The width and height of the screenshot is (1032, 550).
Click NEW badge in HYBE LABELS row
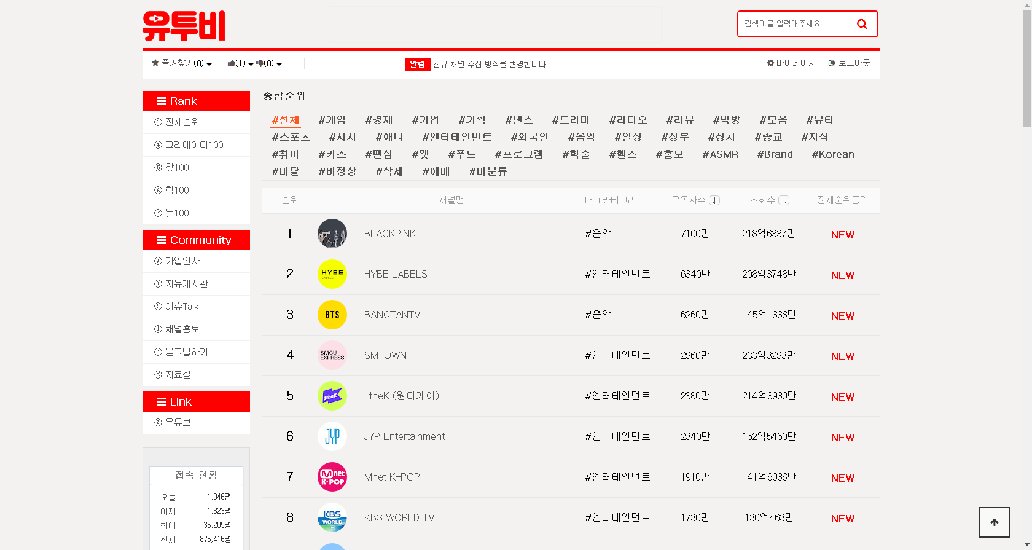[843, 275]
